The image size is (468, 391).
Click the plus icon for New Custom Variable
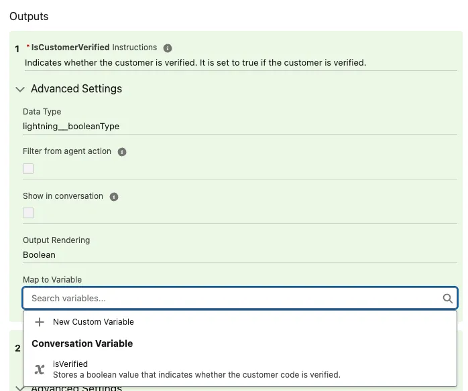pos(40,322)
